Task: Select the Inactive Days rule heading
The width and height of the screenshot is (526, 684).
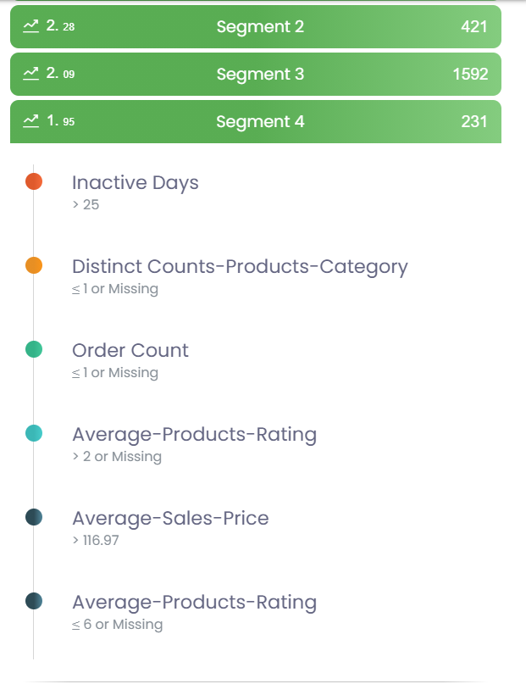Action: coord(135,183)
